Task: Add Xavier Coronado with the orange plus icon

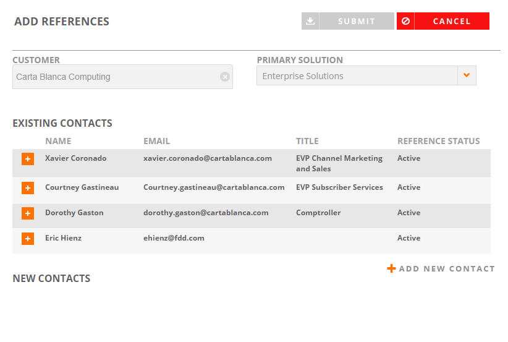Action: [x=28, y=159]
